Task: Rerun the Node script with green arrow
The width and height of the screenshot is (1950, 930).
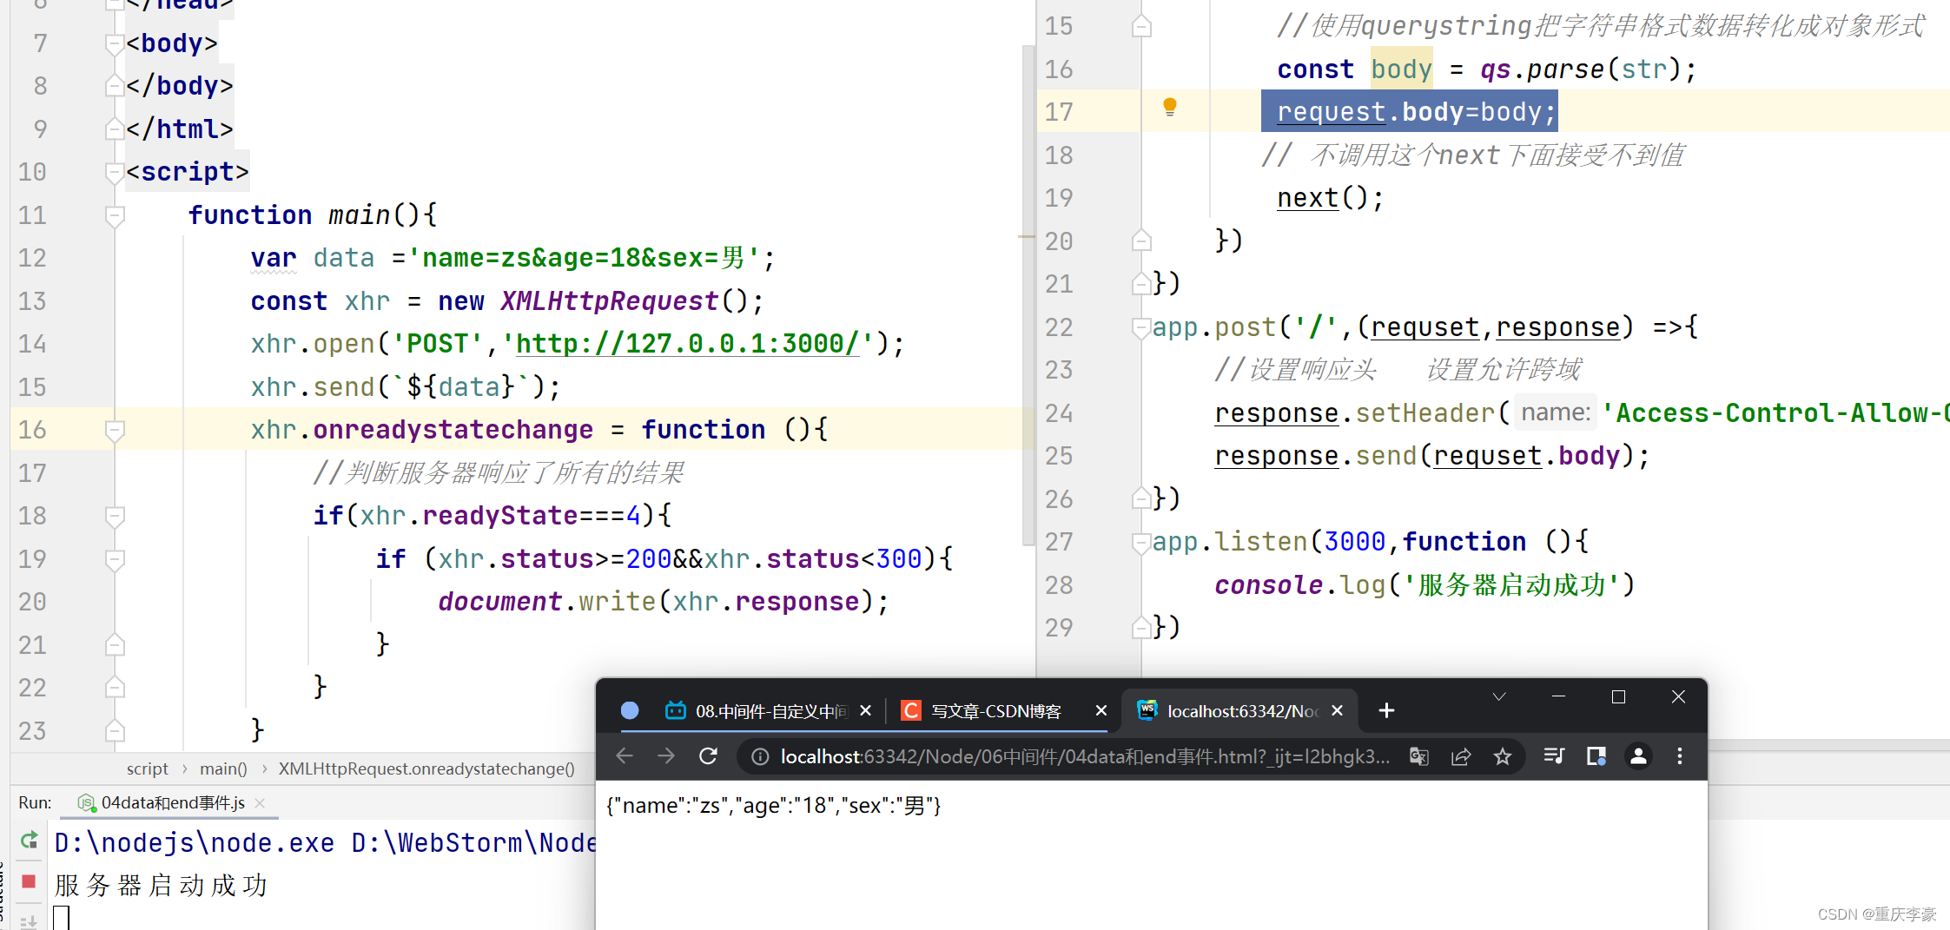Action: (x=29, y=840)
